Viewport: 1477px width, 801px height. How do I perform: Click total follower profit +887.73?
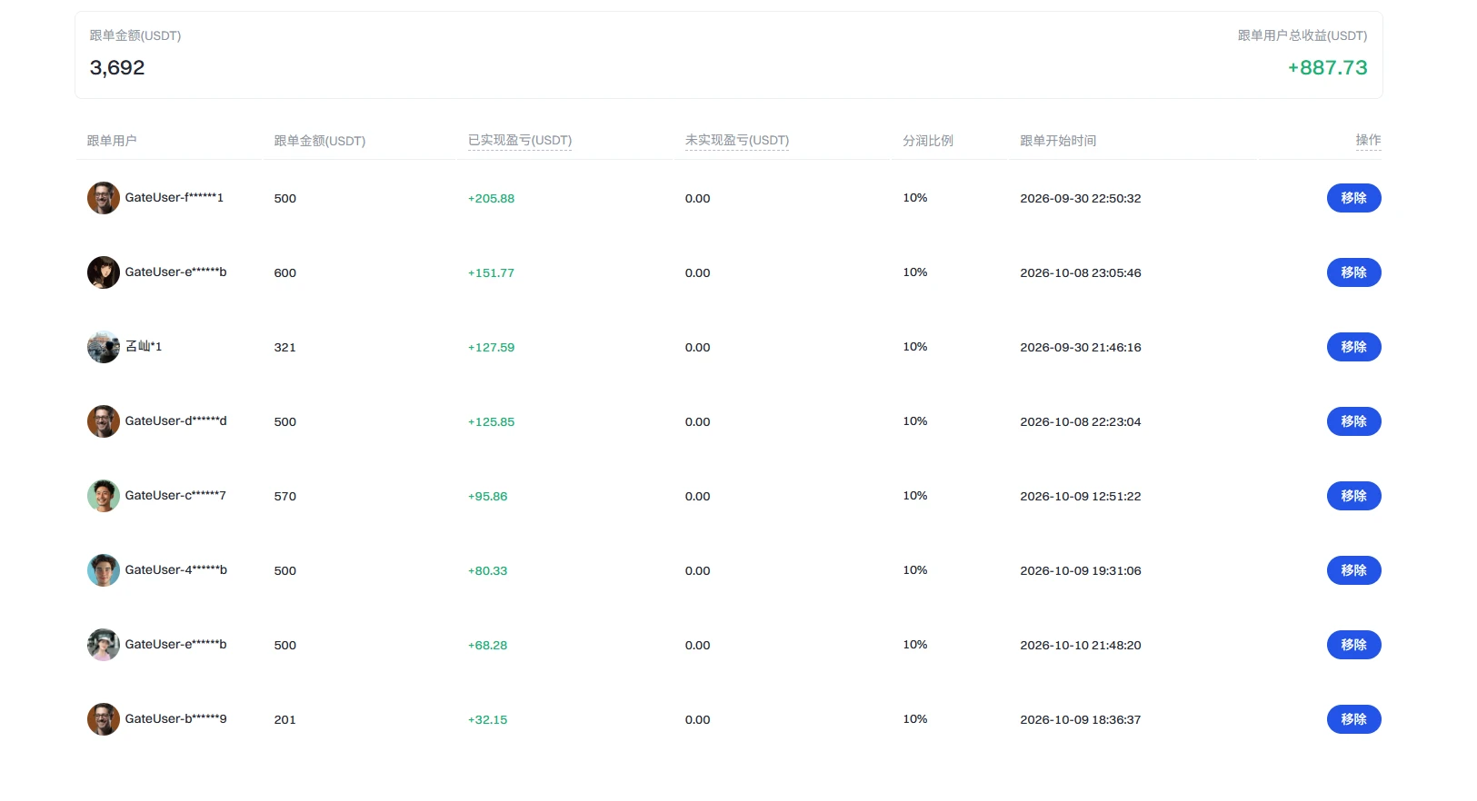pyautogui.click(x=1327, y=67)
